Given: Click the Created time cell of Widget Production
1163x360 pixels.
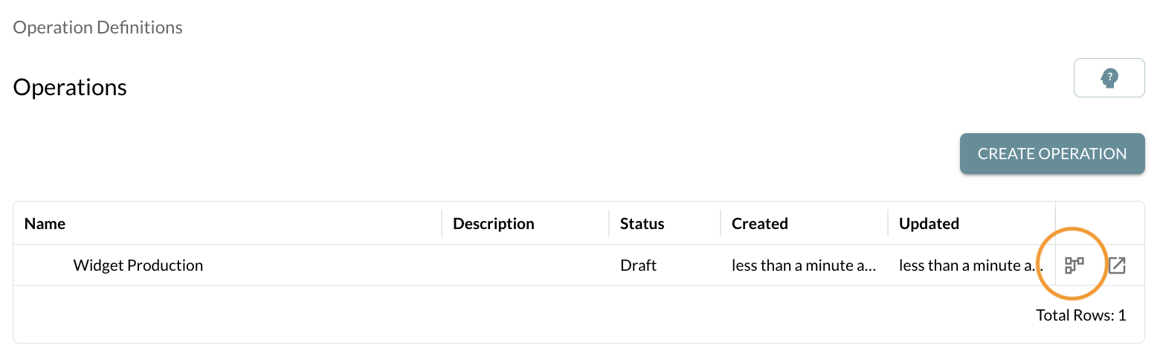Looking at the screenshot, I should click(x=805, y=266).
